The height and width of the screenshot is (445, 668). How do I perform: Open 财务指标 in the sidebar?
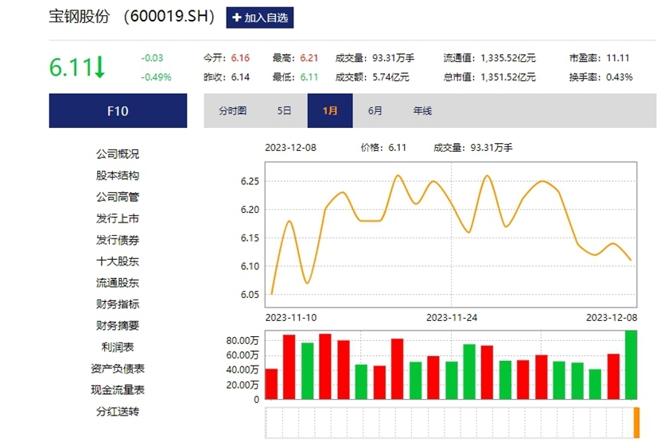(118, 304)
